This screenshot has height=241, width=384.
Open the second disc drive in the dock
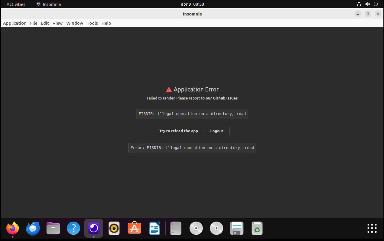(x=216, y=228)
